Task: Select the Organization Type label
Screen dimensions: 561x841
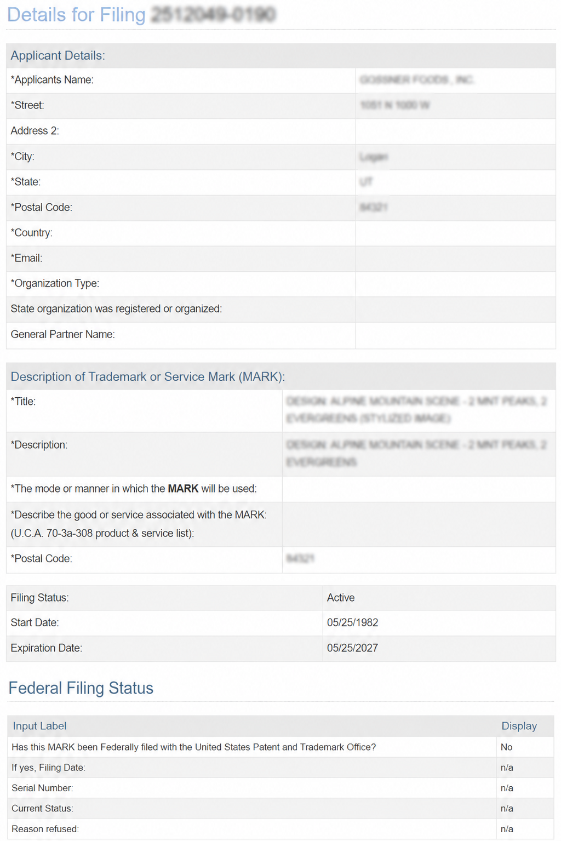Action: pos(55,283)
